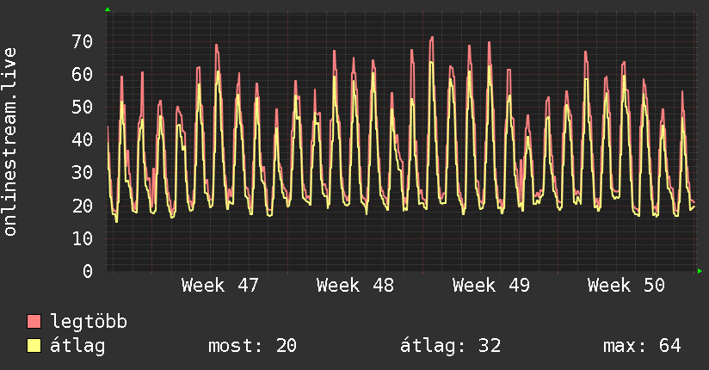709x370 pixels.
Task: Click the 20 y-axis tick label
Action: point(83,206)
